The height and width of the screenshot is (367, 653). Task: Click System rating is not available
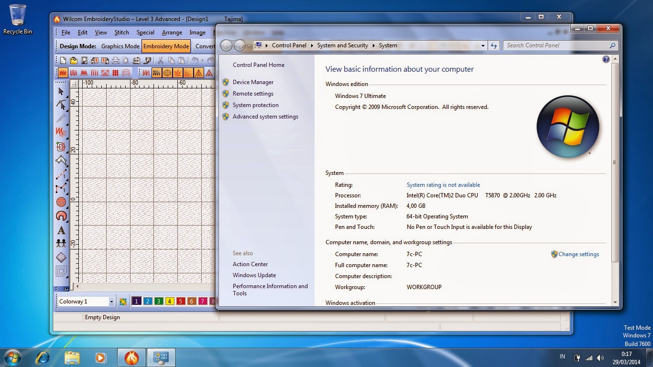pyautogui.click(x=443, y=185)
